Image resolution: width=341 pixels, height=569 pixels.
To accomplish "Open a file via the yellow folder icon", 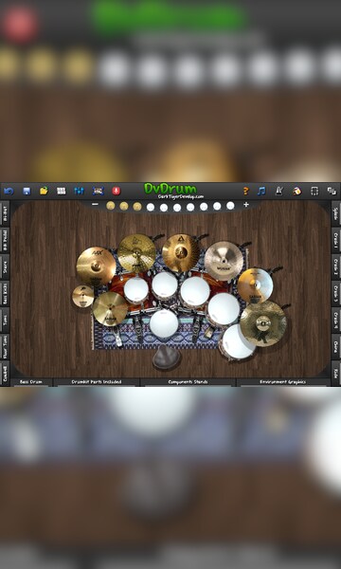I will 44,191.
